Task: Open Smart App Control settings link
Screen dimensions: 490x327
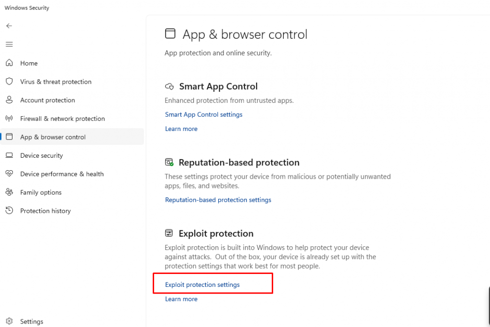Action: click(x=203, y=115)
